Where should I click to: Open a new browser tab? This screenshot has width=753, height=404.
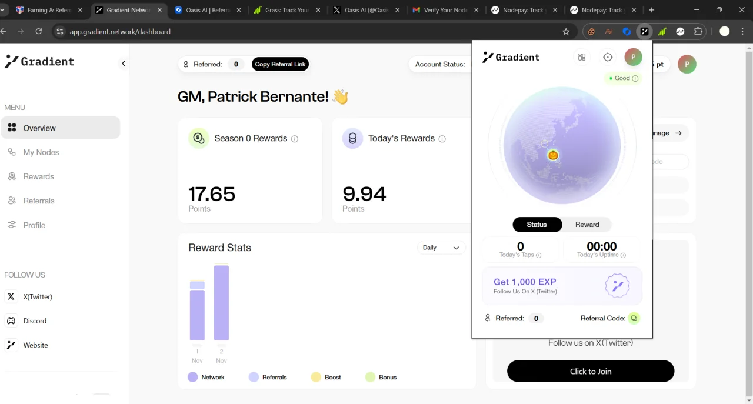click(651, 10)
